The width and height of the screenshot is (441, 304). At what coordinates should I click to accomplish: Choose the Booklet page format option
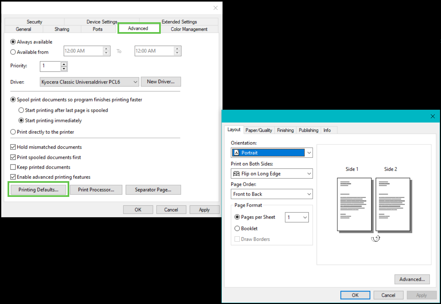click(237, 229)
